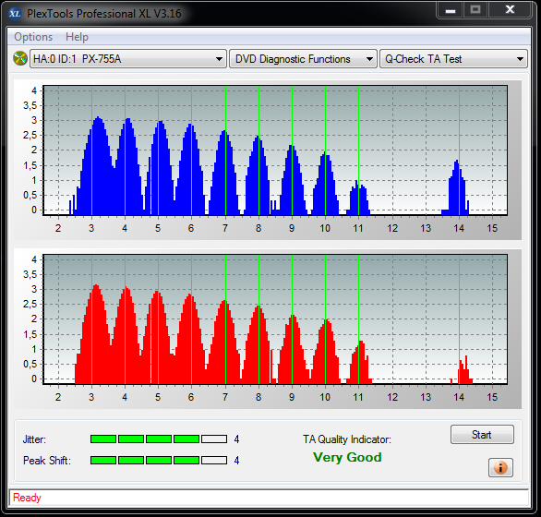541x517 pixels.
Task: Click the disc icon beside drive selector
Action: click(20, 58)
